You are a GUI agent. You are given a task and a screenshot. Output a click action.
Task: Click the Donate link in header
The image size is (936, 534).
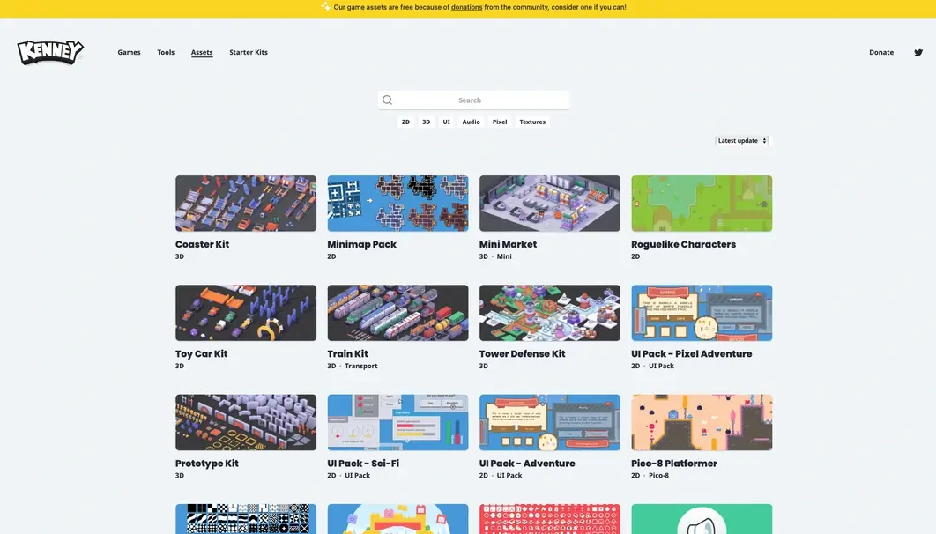click(x=880, y=53)
